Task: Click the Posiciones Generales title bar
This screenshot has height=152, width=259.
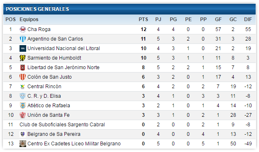Action: 129,9
